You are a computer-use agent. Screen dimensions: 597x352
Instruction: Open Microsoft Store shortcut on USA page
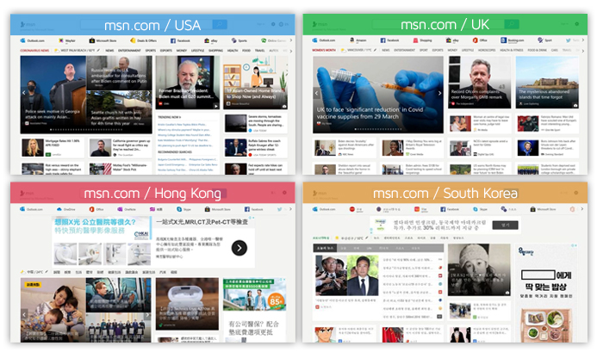pos(103,40)
